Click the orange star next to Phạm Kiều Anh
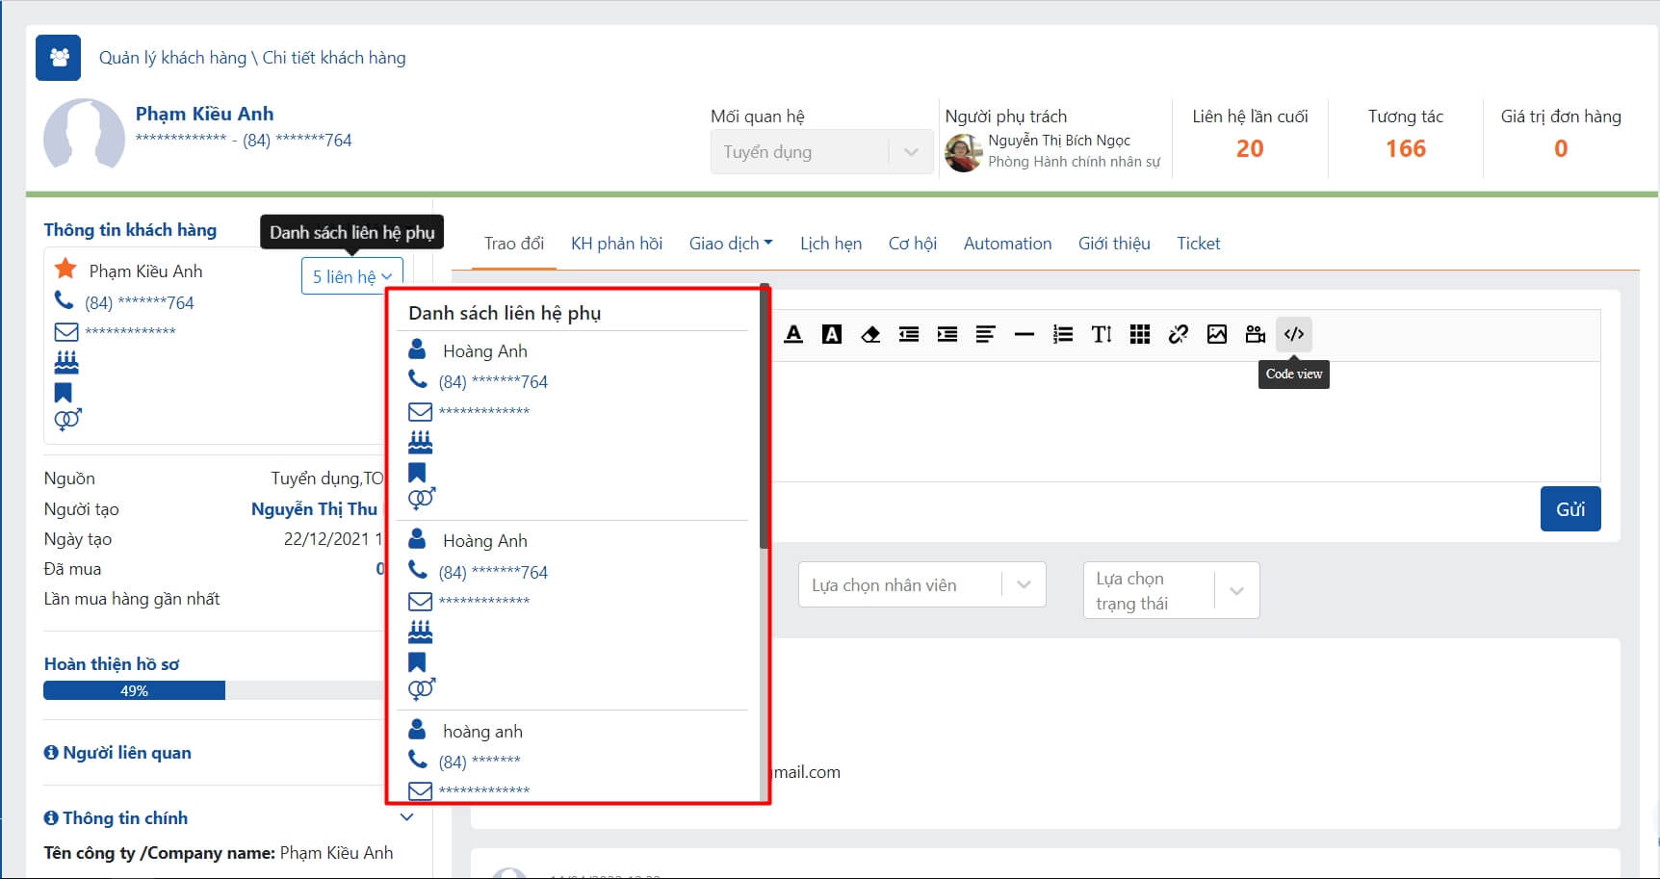 [x=65, y=269]
